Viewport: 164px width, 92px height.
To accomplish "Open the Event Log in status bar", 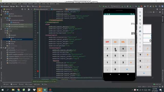I will click(x=157, y=84).
